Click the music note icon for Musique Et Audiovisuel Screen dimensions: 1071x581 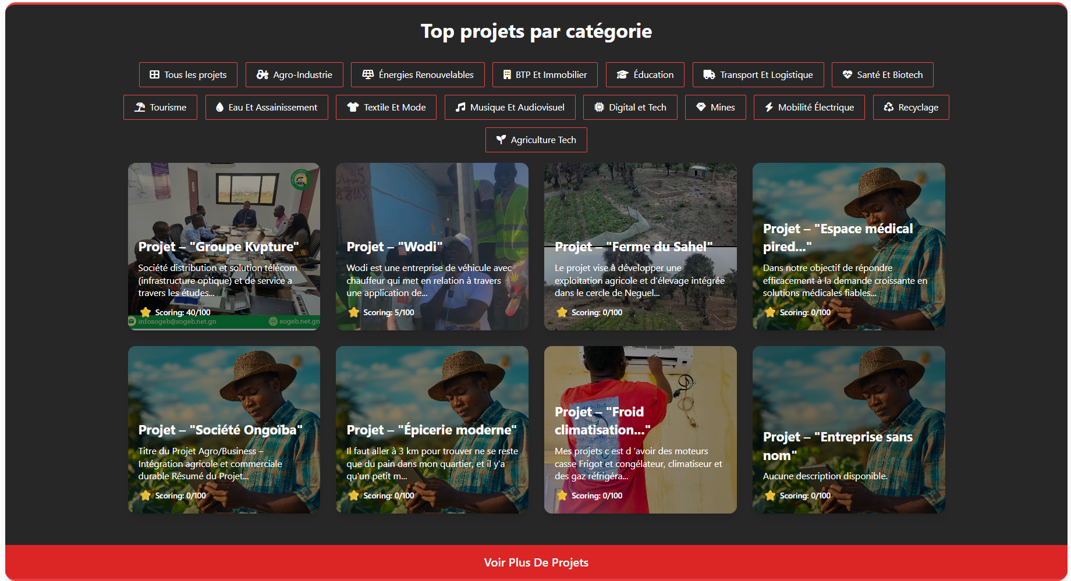(x=460, y=108)
